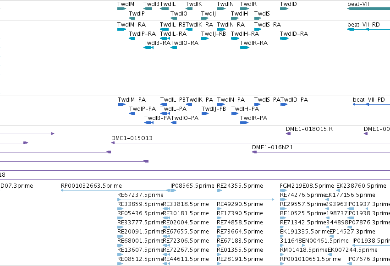Select the RE01355.5prime EST label
Viewport: 390px width, 266px height.
(x=240, y=250)
